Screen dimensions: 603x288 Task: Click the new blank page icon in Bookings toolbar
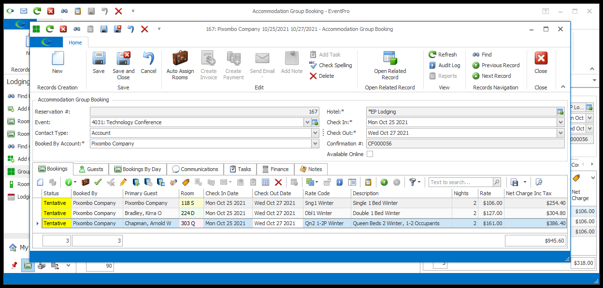[40, 182]
